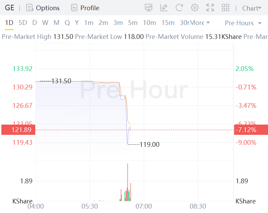The width and height of the screenshot is (268, 213).
Task: Refresh the GE chart
Action: click(x=179, y=8)
